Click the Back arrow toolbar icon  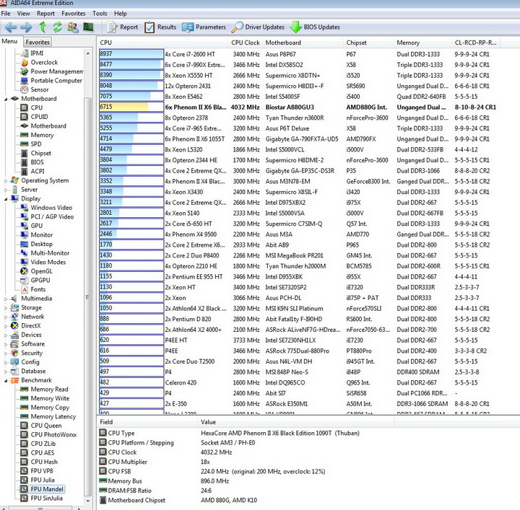pyautogui.click(x=11, y=27)
